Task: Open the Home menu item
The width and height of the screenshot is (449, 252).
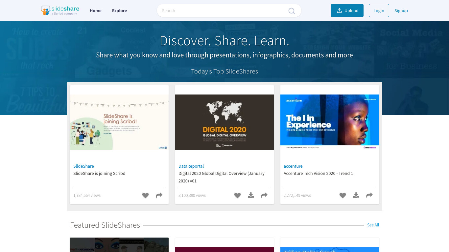Action: [96, 10]
